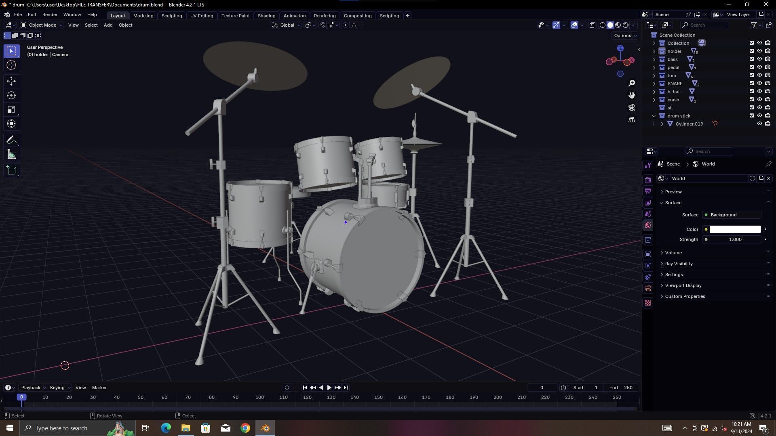Expand the crash collection
Viewport: 776px width, 436px height.
[654, 100]
